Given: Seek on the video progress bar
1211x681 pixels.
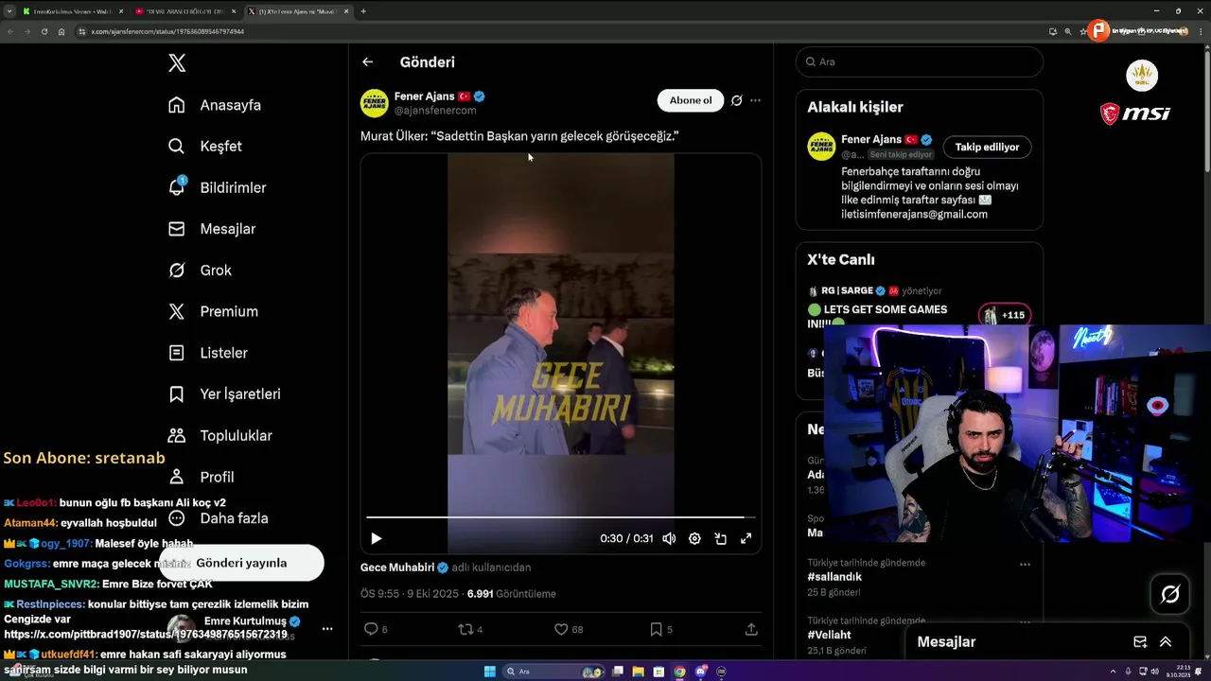Looking at the screenshot, I should click(x=561, y=517).
